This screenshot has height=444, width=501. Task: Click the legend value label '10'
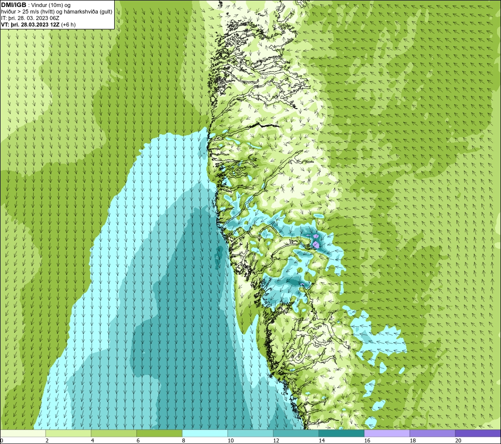(x=230, y=440)
